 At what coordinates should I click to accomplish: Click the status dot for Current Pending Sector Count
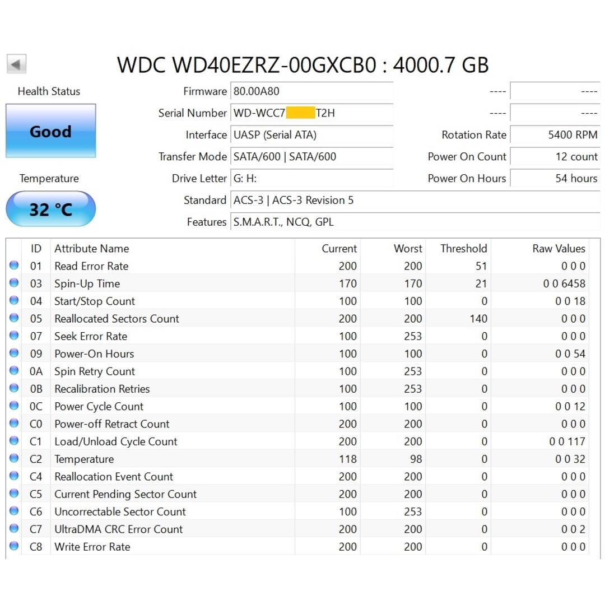[14, 494]
